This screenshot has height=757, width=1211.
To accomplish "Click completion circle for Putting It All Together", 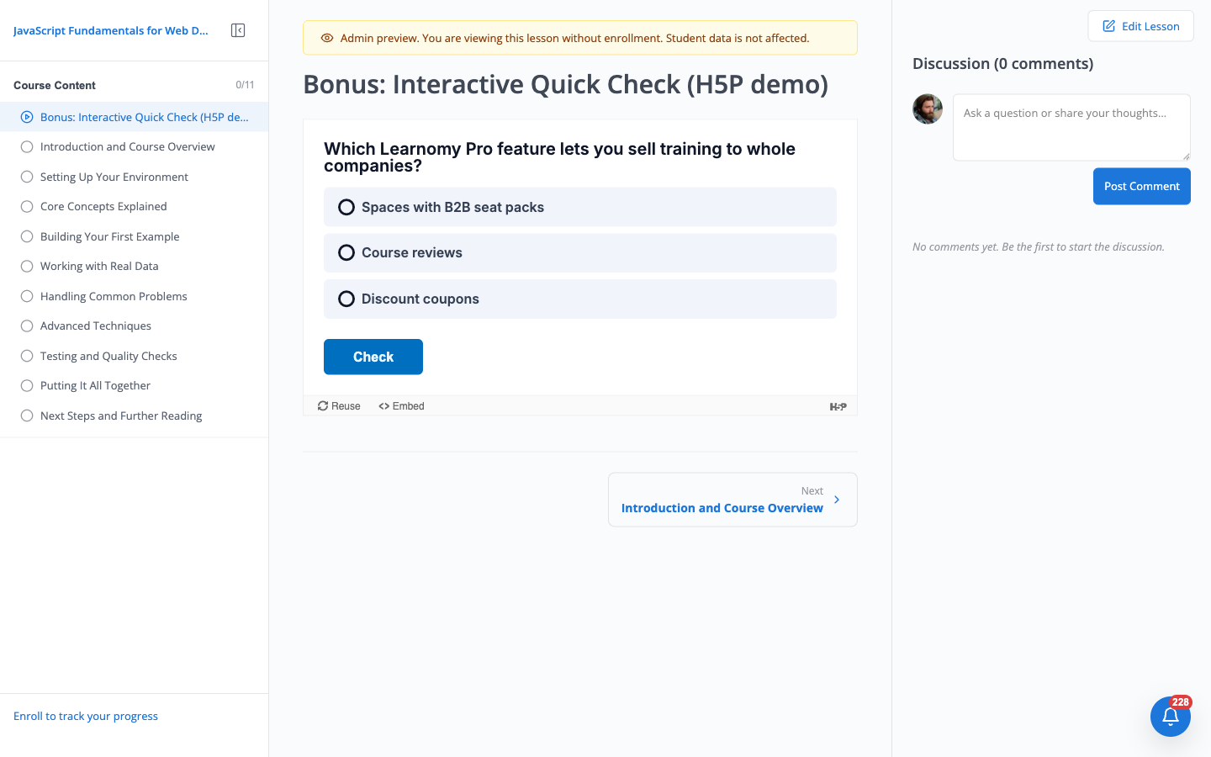I will (27, 386).
